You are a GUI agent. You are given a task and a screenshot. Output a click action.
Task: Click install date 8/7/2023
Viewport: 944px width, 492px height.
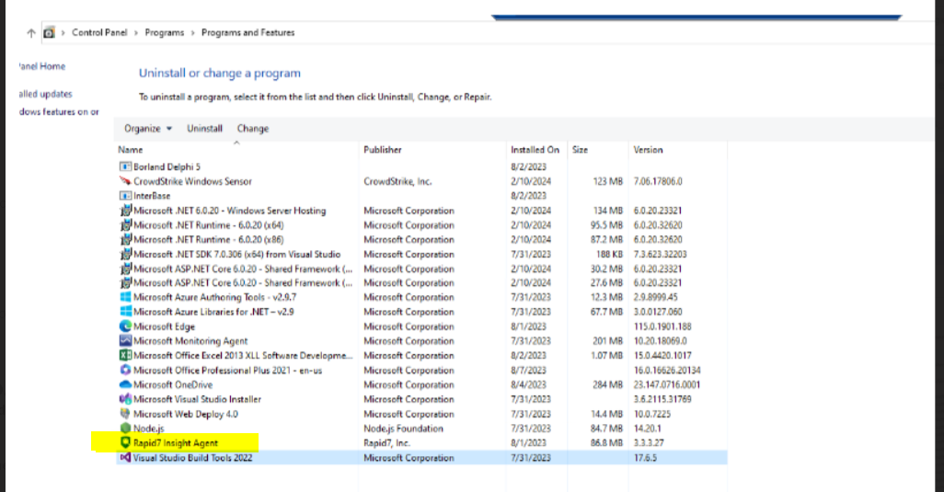[529, 370]
